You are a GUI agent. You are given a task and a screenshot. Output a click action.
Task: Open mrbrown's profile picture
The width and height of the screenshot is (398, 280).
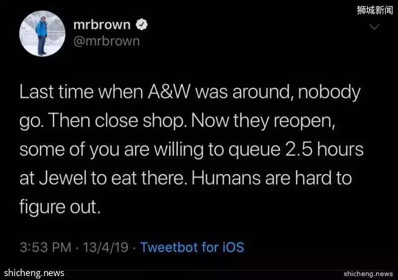click(42, 33)
